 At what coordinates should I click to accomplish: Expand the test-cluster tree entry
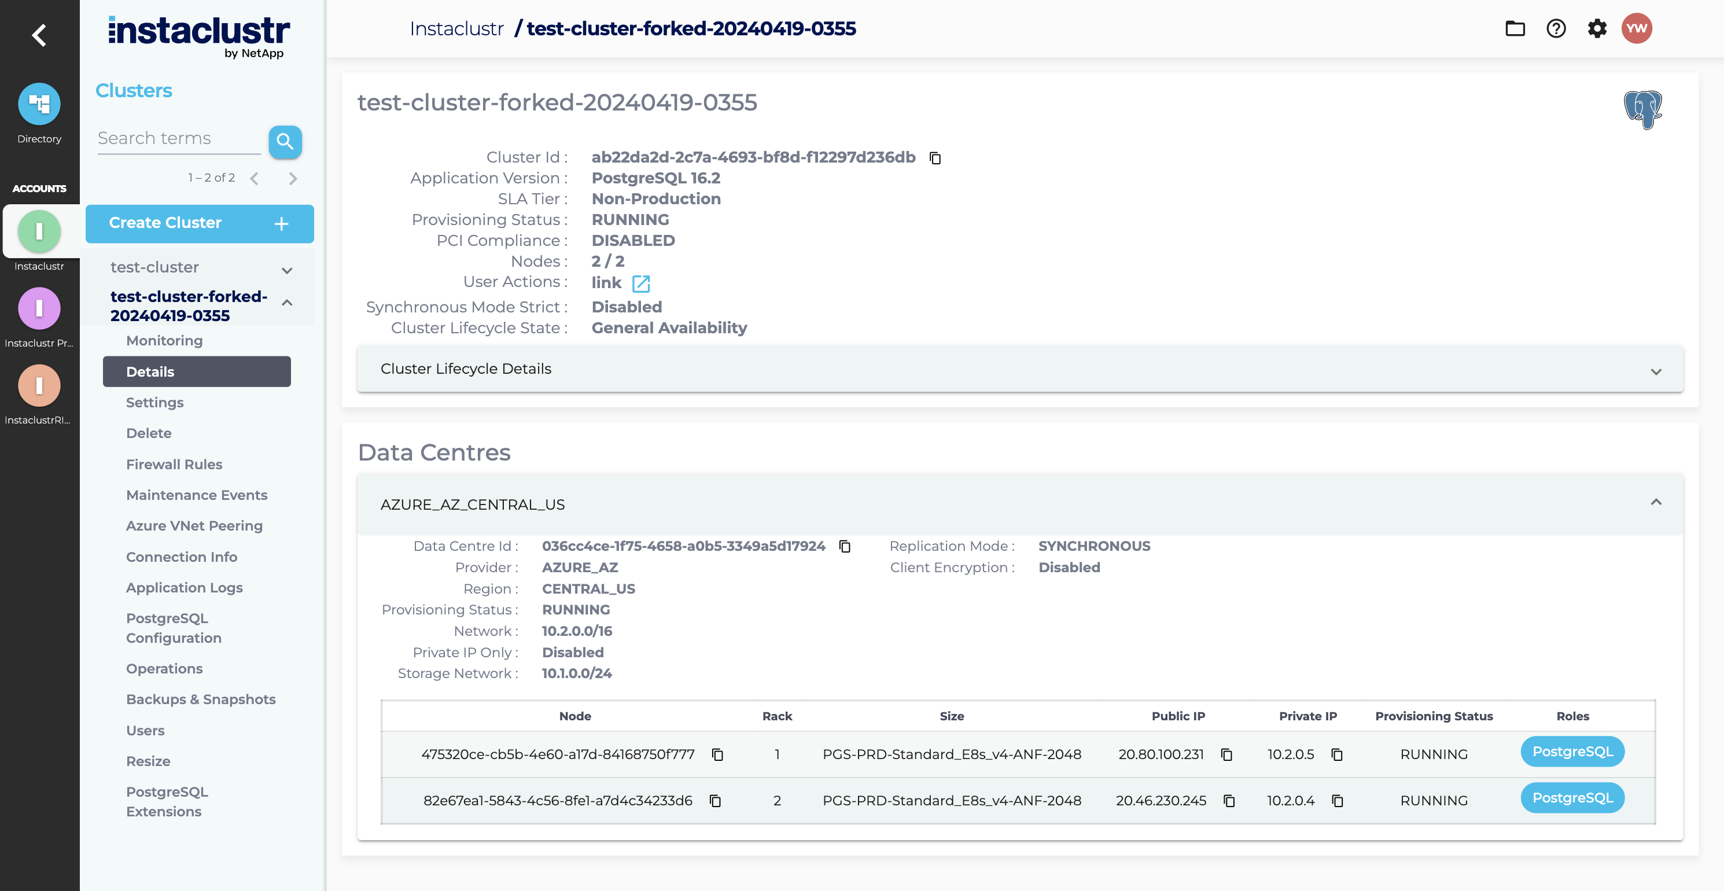(x=287, y=270)
